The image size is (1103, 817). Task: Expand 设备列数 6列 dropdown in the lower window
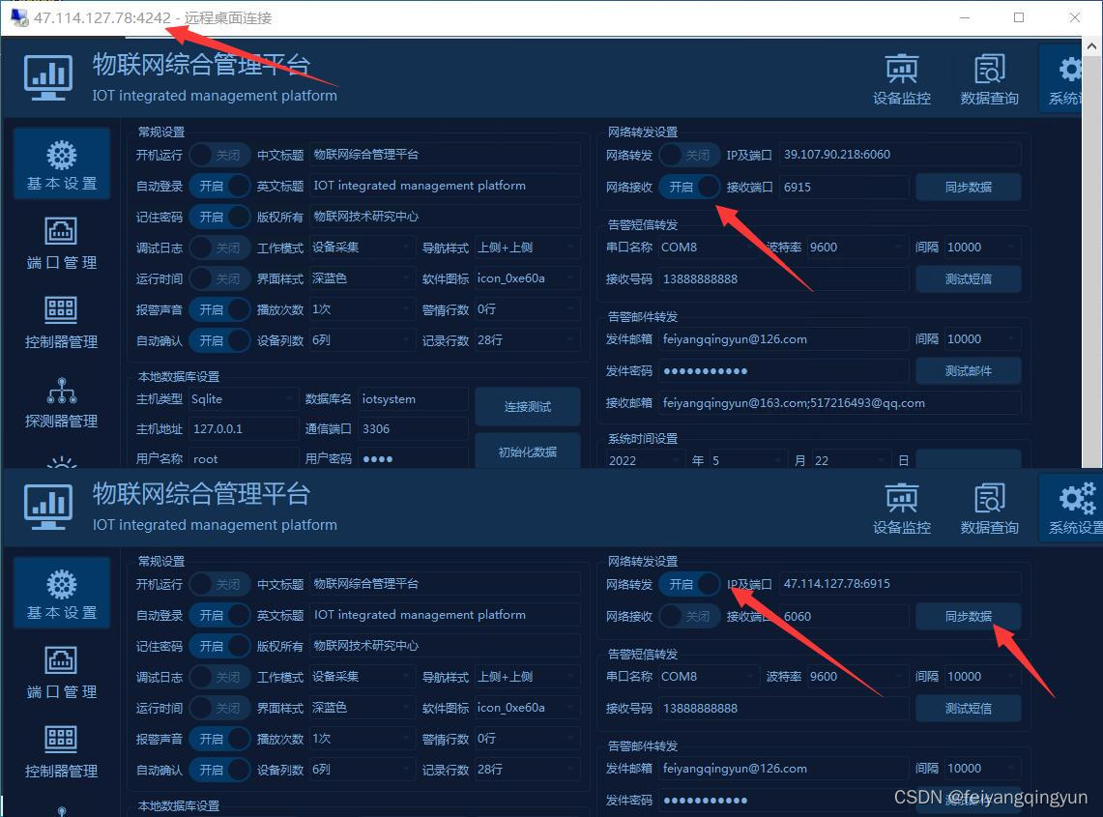point(362,770)
